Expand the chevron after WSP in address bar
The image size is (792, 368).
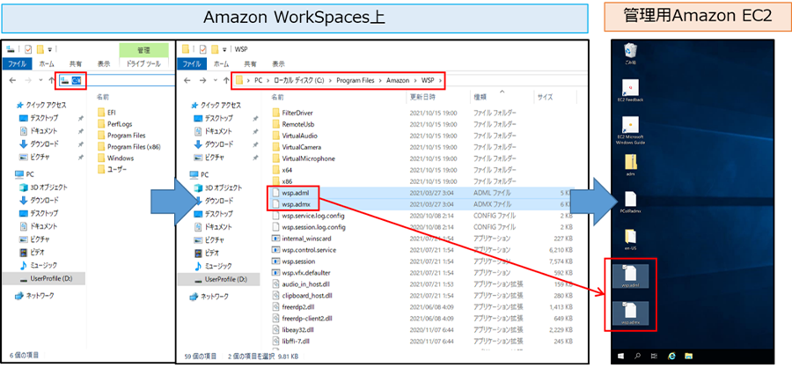pyautogui.click(x=441, y=80)
